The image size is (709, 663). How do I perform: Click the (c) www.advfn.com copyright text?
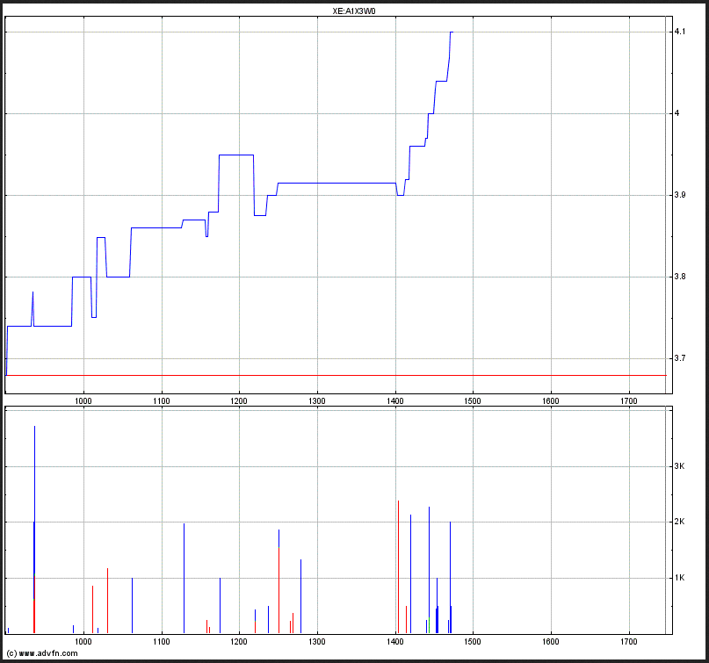click(x=42, y=653)
